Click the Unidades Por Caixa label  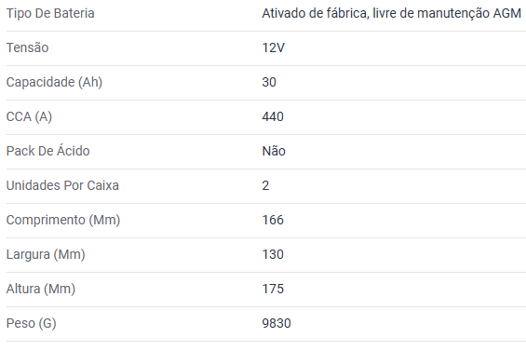click(62, 185)
